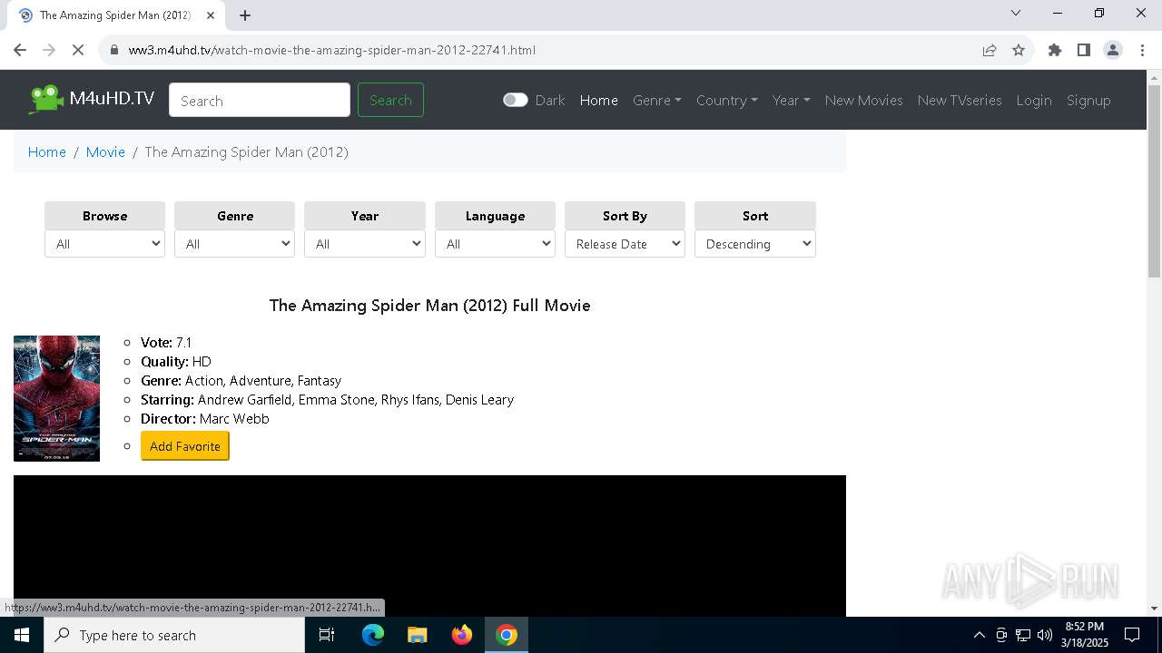
Task: Open the Chrome profile avatar icon
Action: coord(1113,50)
